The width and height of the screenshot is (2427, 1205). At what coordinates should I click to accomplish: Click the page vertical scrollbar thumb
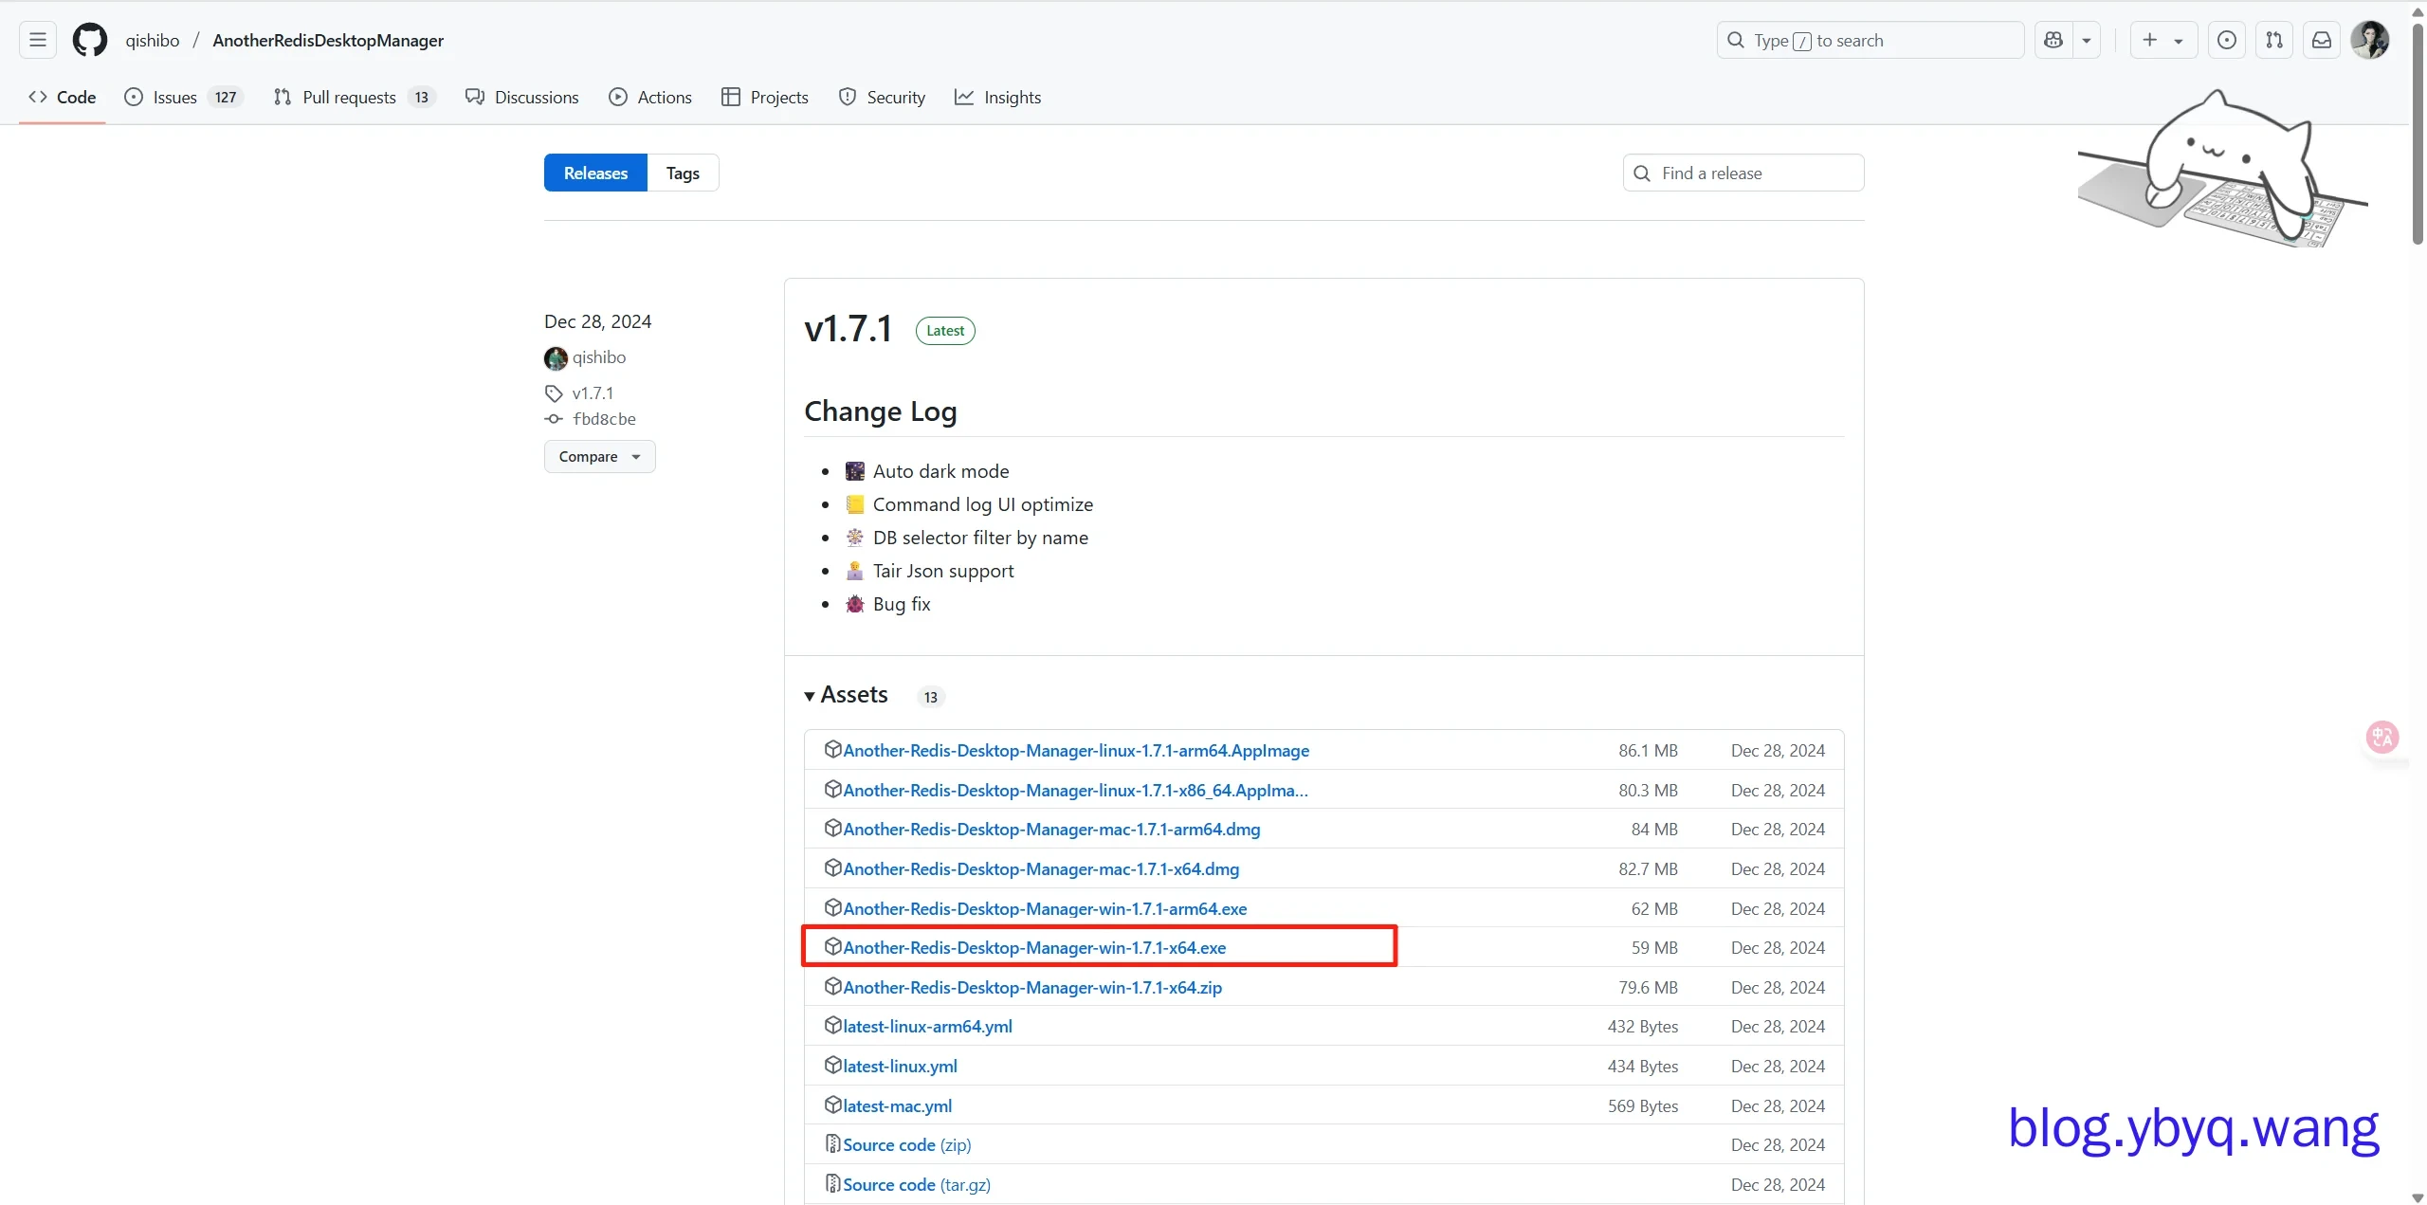click(x=2418, y=133)
